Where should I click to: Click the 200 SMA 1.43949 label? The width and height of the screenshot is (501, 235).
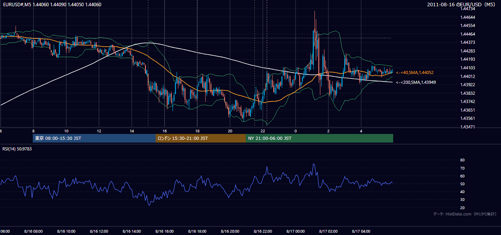coord(416,82)
